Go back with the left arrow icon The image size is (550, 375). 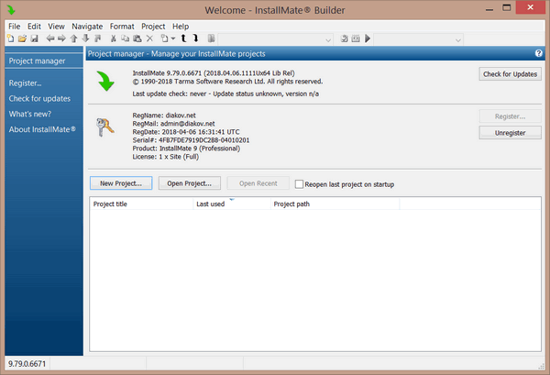(x=50, y=39)
